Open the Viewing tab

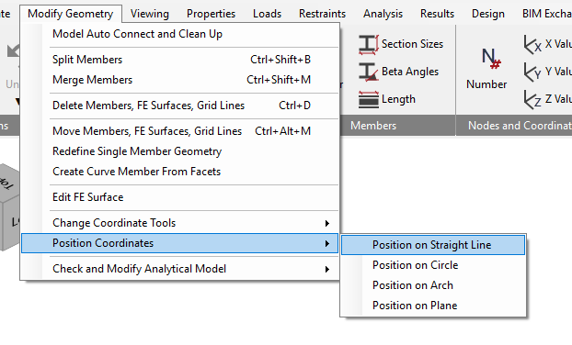[150, 14]
